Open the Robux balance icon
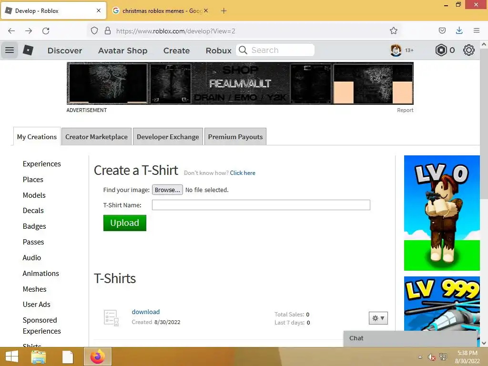The width and height of the screenshot is (488, 366). [441, 50]
